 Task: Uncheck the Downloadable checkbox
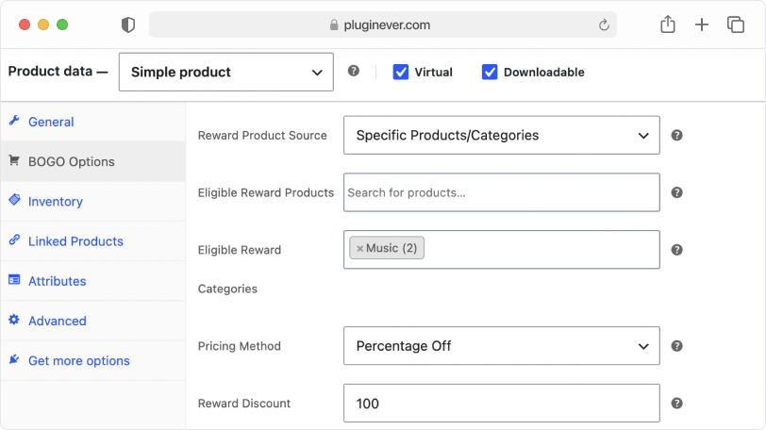[490, 72]
